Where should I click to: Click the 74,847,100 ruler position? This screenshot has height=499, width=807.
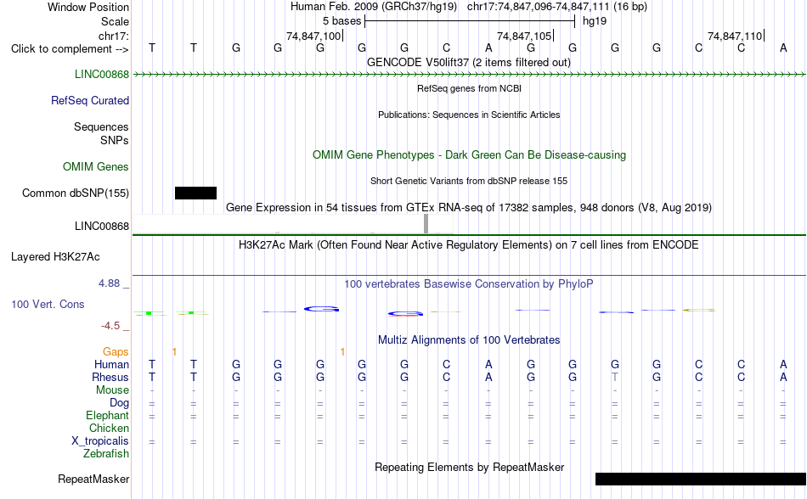[313, 36]
